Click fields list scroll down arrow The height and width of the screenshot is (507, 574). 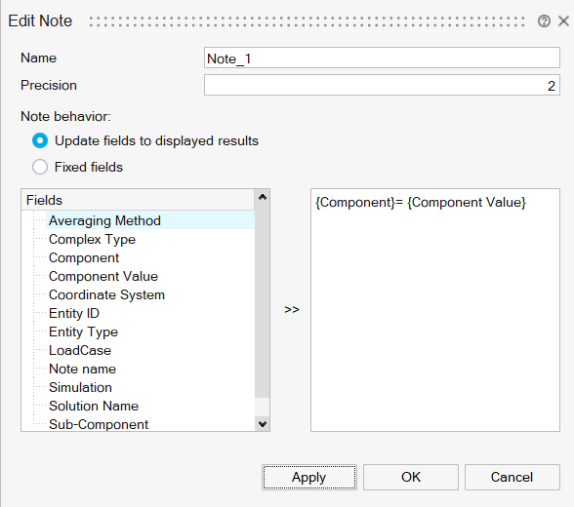pyautogui.click(x=262, y=424)
